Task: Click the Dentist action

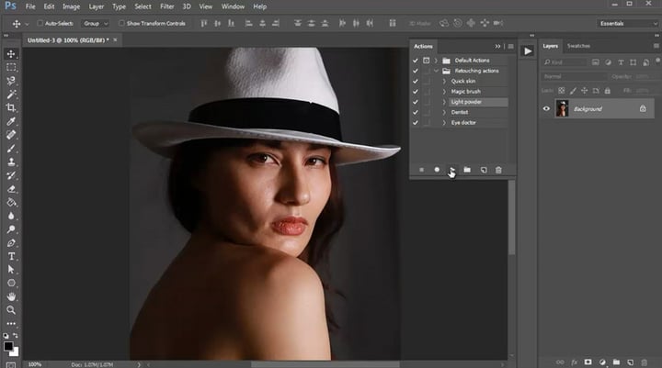Action: tap(460, 112)
